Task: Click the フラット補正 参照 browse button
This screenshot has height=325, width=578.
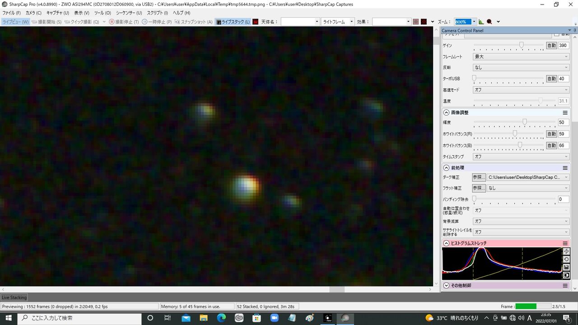Action: point(479,188)
